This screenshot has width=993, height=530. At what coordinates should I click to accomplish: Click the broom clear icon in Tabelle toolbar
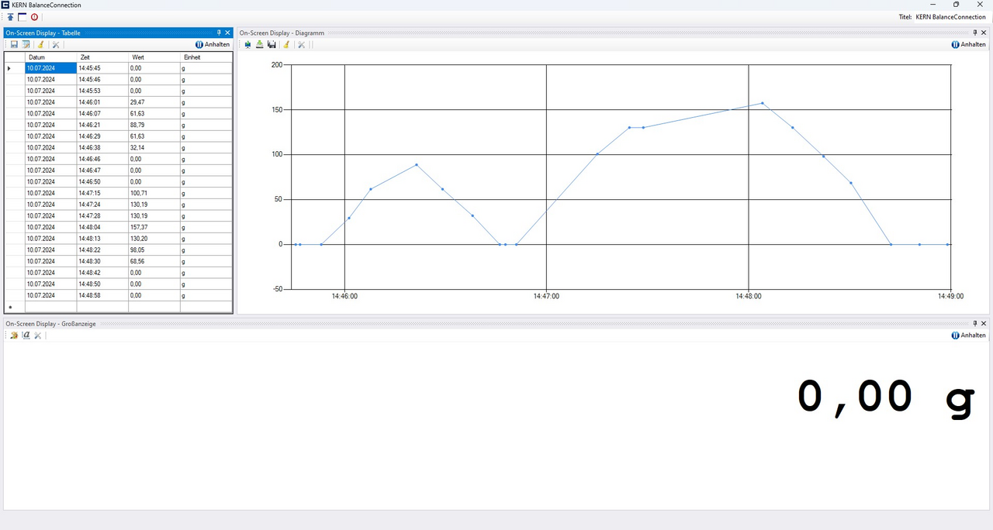[40, 45]
